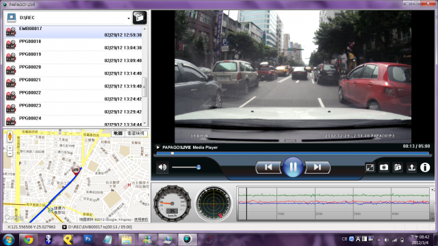The image size is (438, 246).
Task: Open the folder browse button
Action: coord(140,18)
